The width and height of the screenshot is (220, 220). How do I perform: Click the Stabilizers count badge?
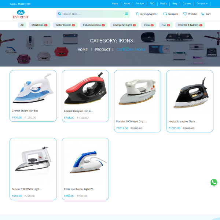46,25
